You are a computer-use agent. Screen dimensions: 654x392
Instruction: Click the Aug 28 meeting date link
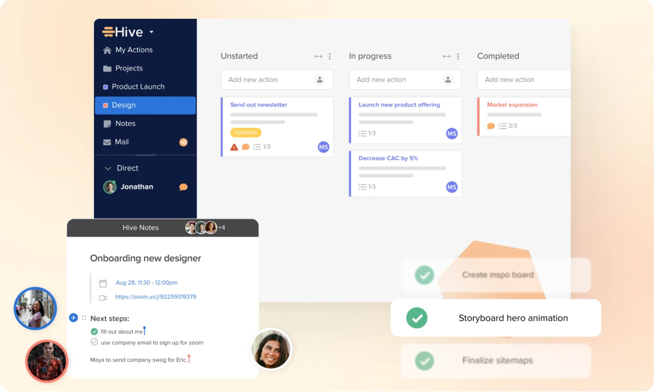147,282
